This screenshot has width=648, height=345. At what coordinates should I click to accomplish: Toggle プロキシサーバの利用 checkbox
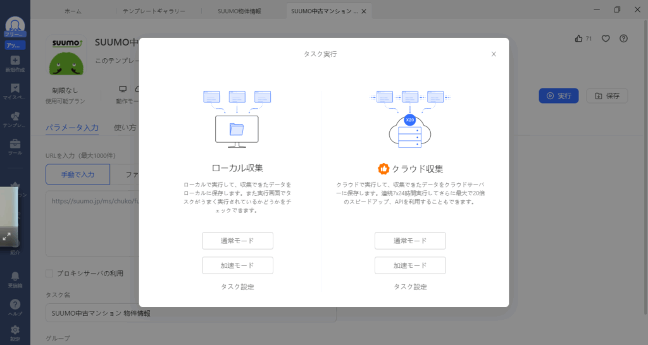pyautogui.click(x=49, y=273)
